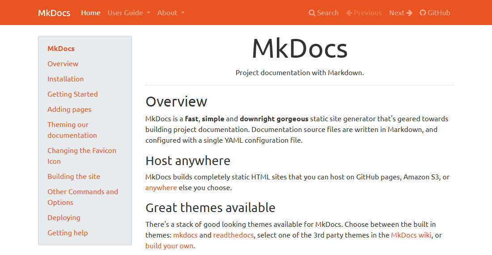Follow the 'build your own' link
Viewport: 492px width, 255px height.
[170, 246]
